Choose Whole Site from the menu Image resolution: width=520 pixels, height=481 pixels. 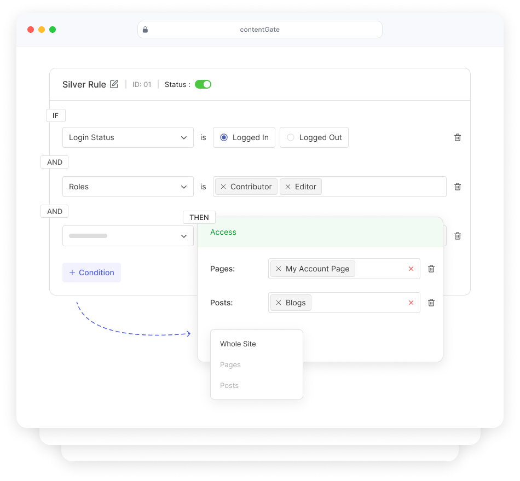click(x=238, y=344)
